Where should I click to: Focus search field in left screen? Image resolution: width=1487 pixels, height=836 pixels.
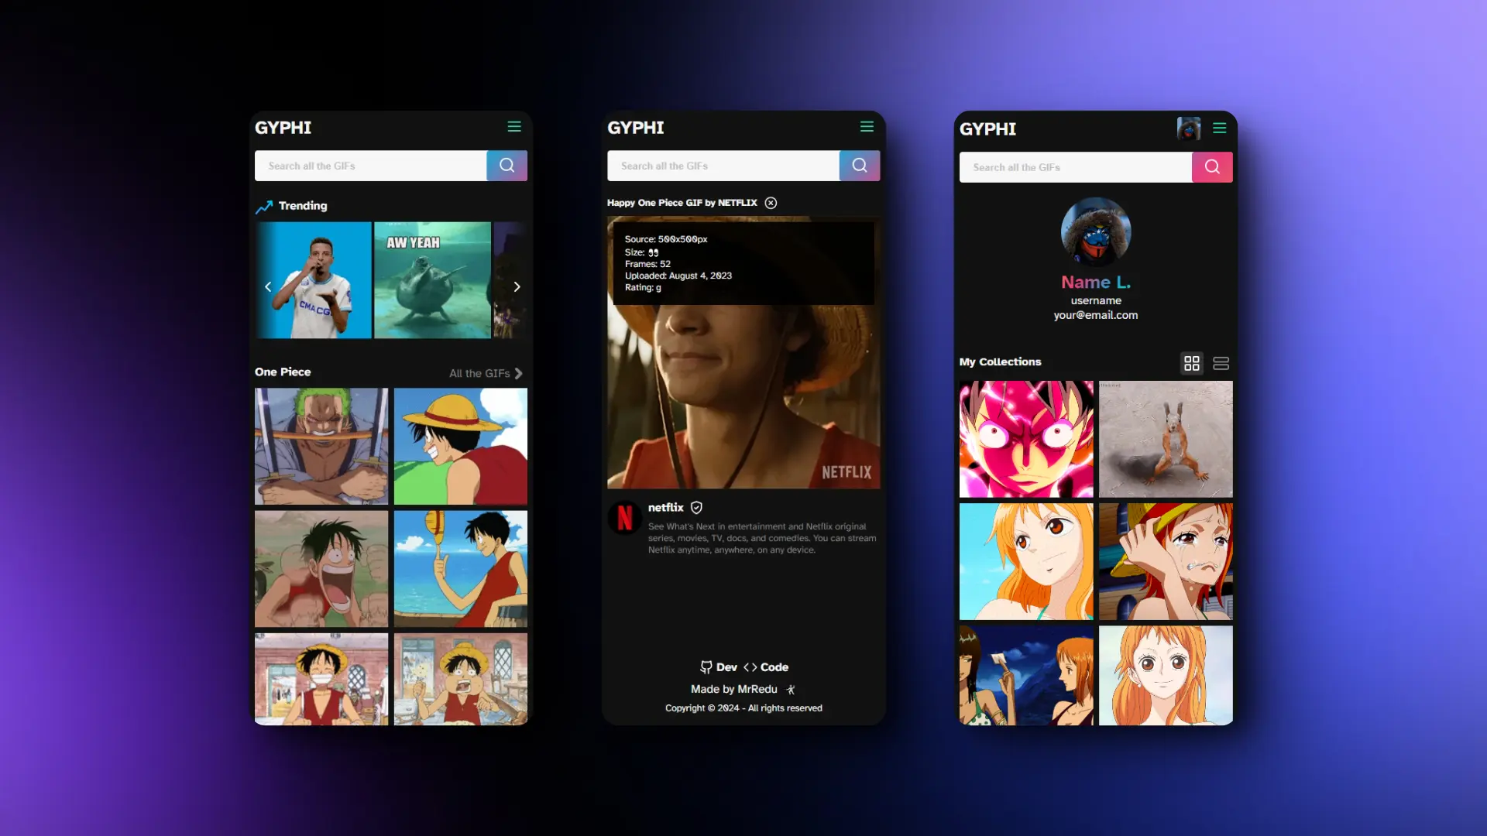click(371, 166)
